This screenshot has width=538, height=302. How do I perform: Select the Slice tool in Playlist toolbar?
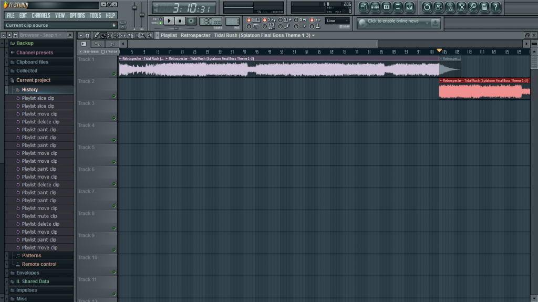pos(130,35)
